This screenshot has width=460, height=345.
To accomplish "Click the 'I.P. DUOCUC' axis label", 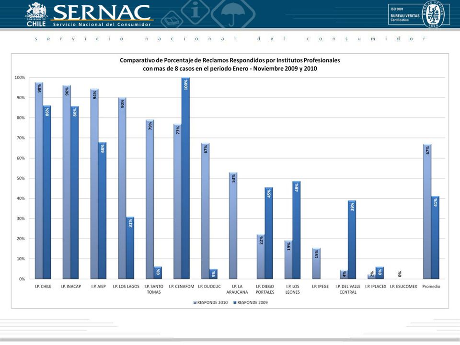I will [209, 287].
